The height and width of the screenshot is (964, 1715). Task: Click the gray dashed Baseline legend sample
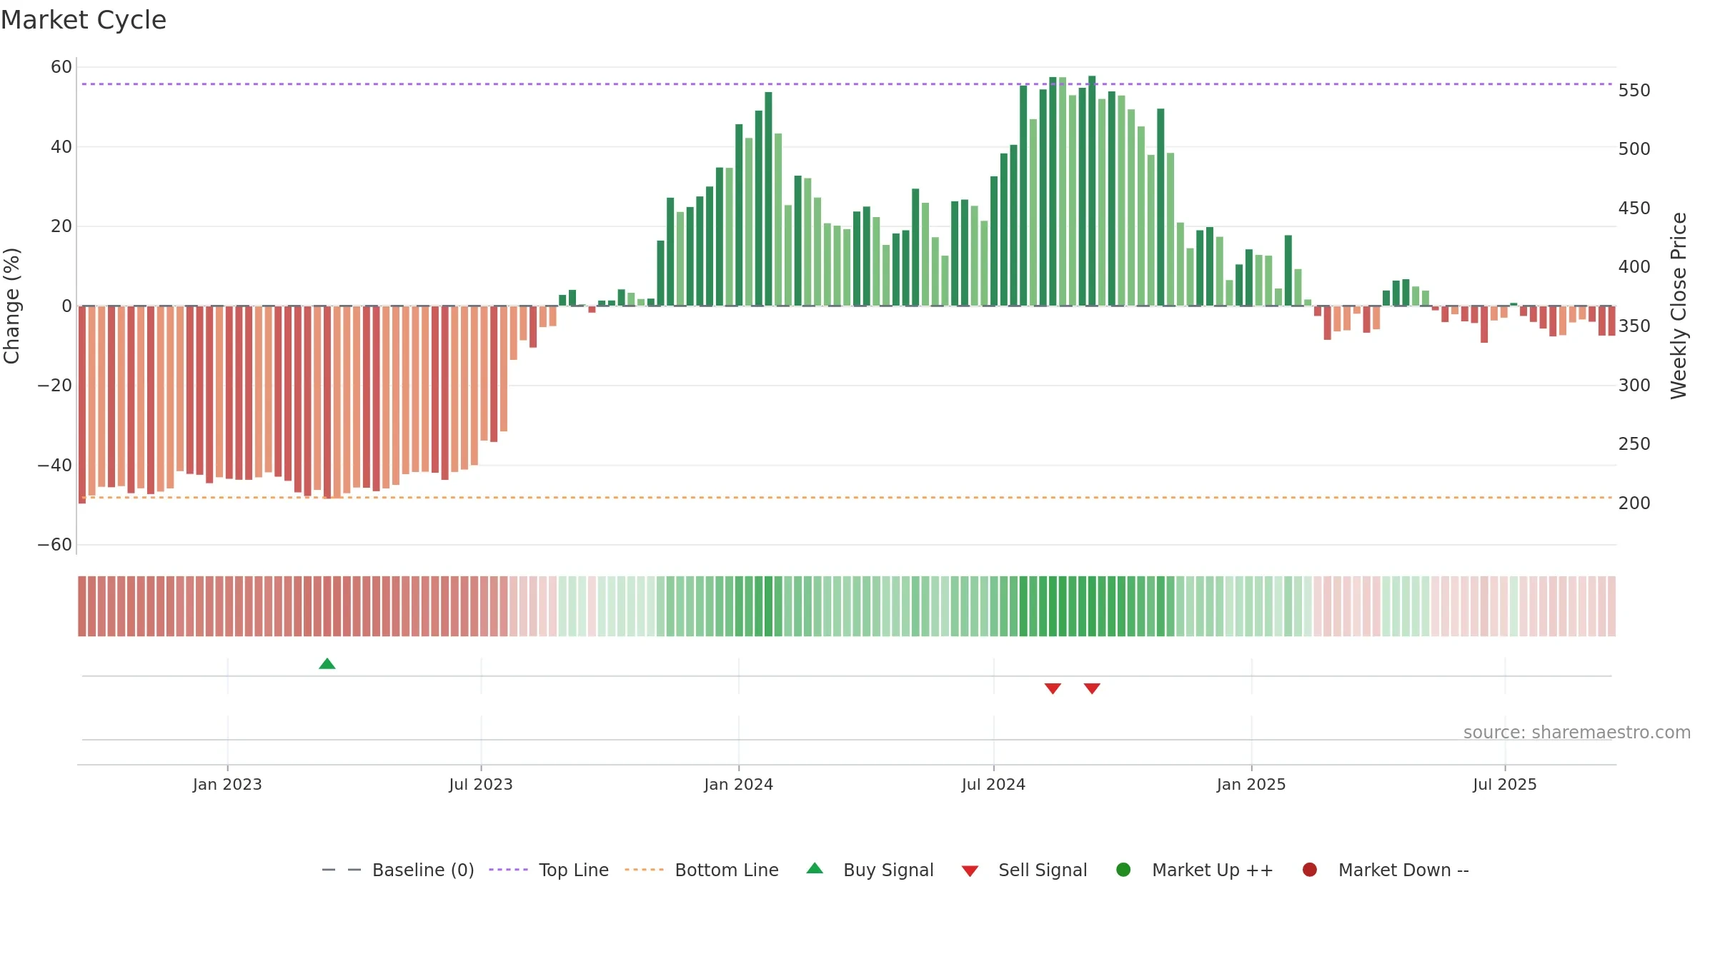tap(342, 870)
